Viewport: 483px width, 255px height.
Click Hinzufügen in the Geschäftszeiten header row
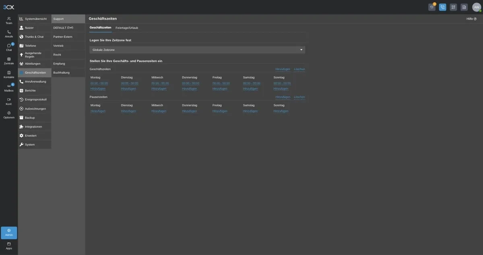(283, 69)
